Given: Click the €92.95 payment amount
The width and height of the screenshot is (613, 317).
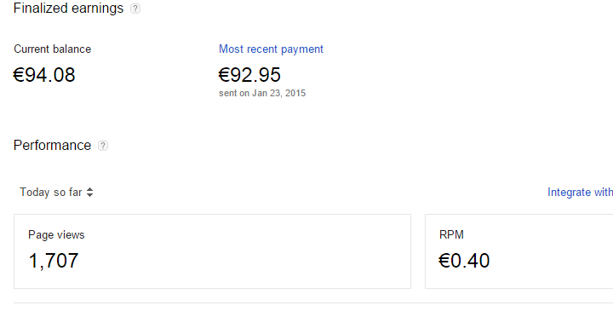Looking at the screenshot, I should (x=249, y=75).
